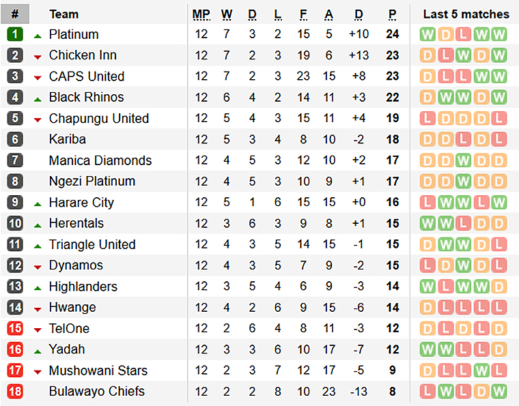The width and height of the screenshot is (519, 406).
Task: Click Platinum's green up arrow indicator
Action: pyautogui.click(x=38, y=36)
